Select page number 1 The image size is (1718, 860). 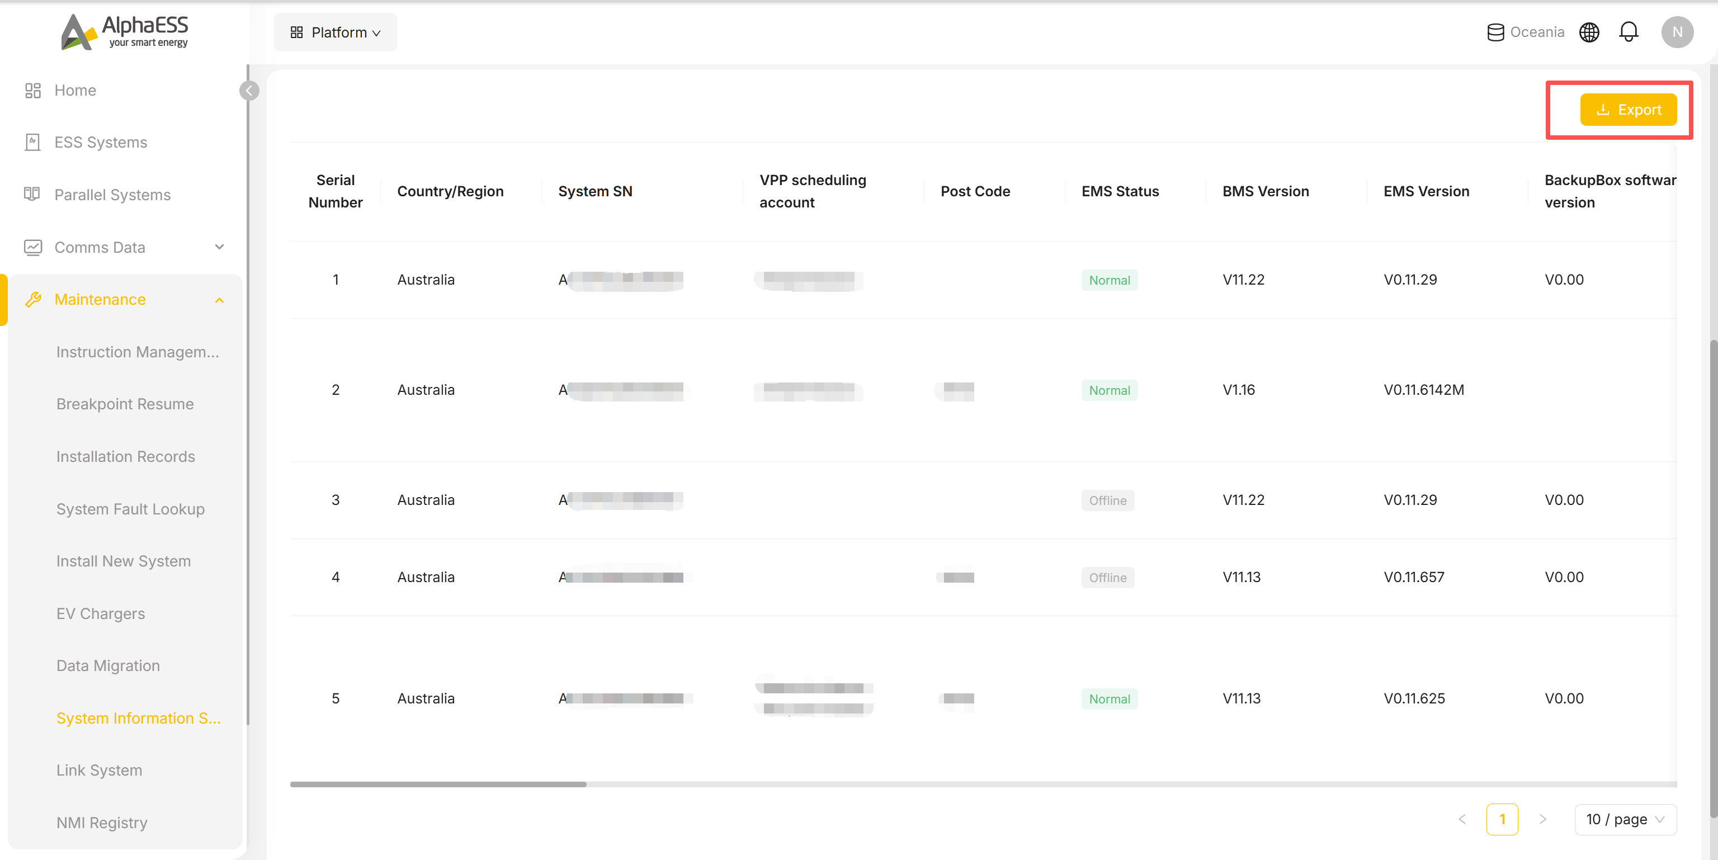click(x=1502, y=819)
